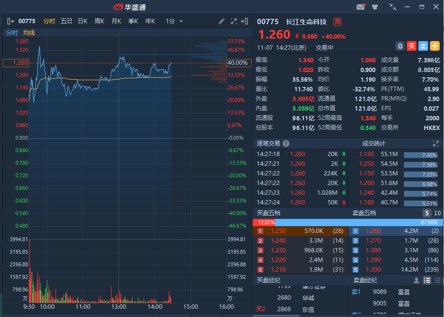Click the bid-ask ratio bar
Screen dimensions: 444x317
[347, 222]
